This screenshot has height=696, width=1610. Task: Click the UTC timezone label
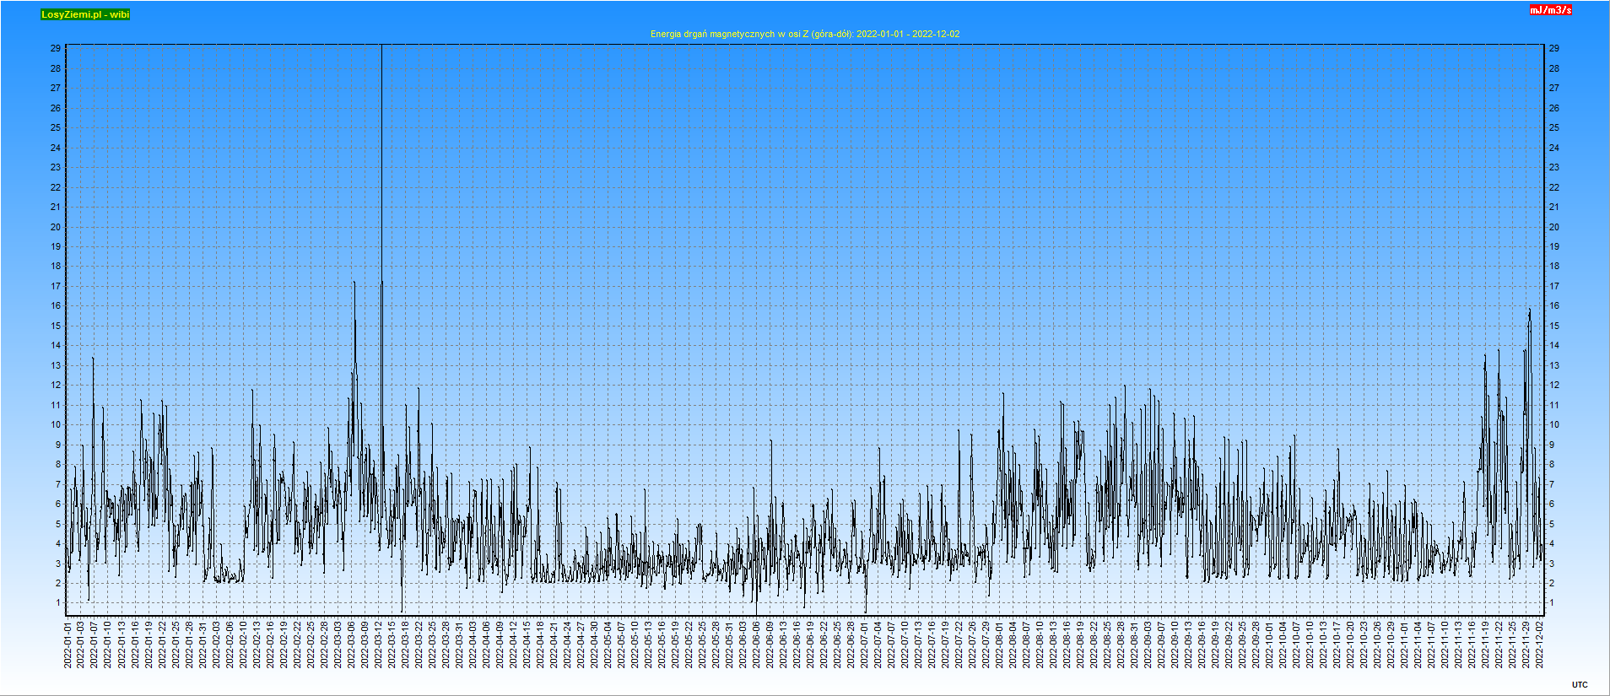(1579, 685)
